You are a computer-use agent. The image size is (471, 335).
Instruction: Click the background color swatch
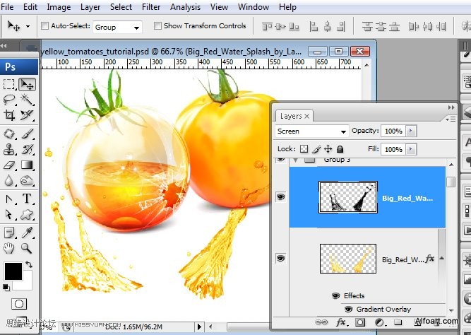pos(27,285)
